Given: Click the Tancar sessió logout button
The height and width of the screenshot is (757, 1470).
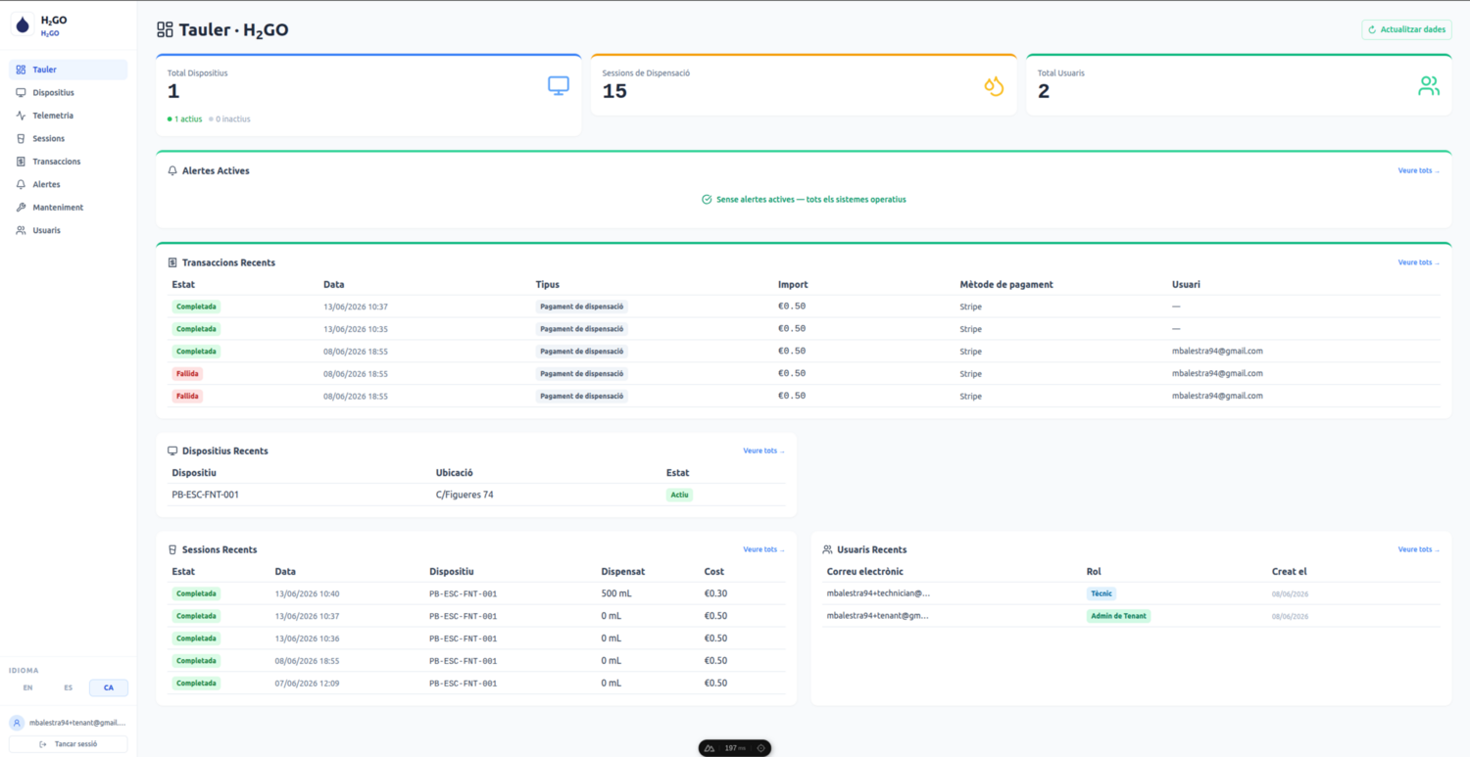Looking at the screenshot, I should point(68,744).
